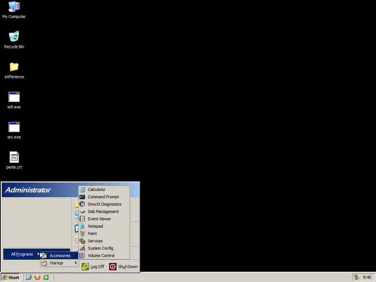Expand All Programs in the Start menu
Image resolution: width=376 pixels, height=282 pixels.
click(x=37, y=254)
